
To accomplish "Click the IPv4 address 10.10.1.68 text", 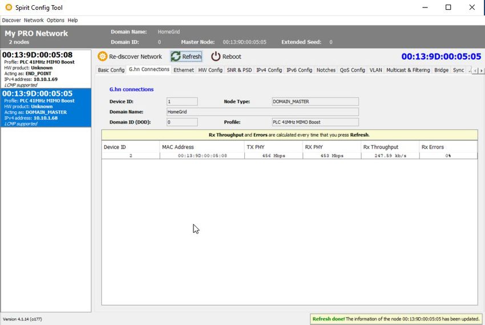I will (46, 118).
